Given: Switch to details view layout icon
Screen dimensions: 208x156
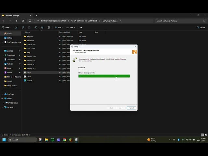Looking at the screenshot, I should pos(202,135).
